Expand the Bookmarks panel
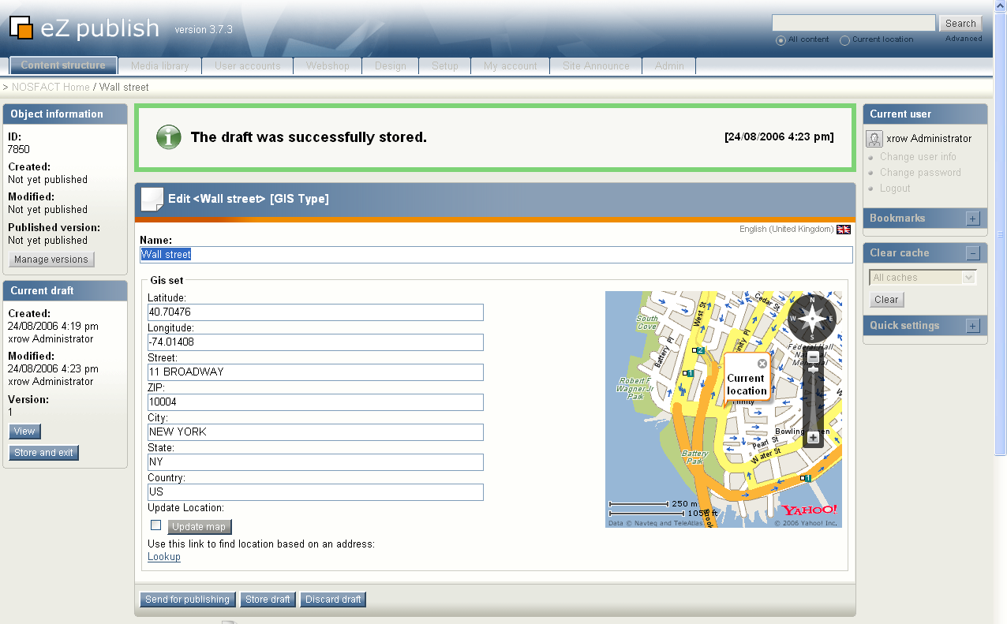 pos(972,219)
